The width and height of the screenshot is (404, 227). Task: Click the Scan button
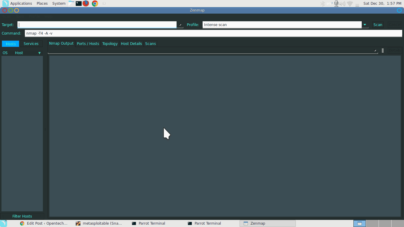[378, 25]
